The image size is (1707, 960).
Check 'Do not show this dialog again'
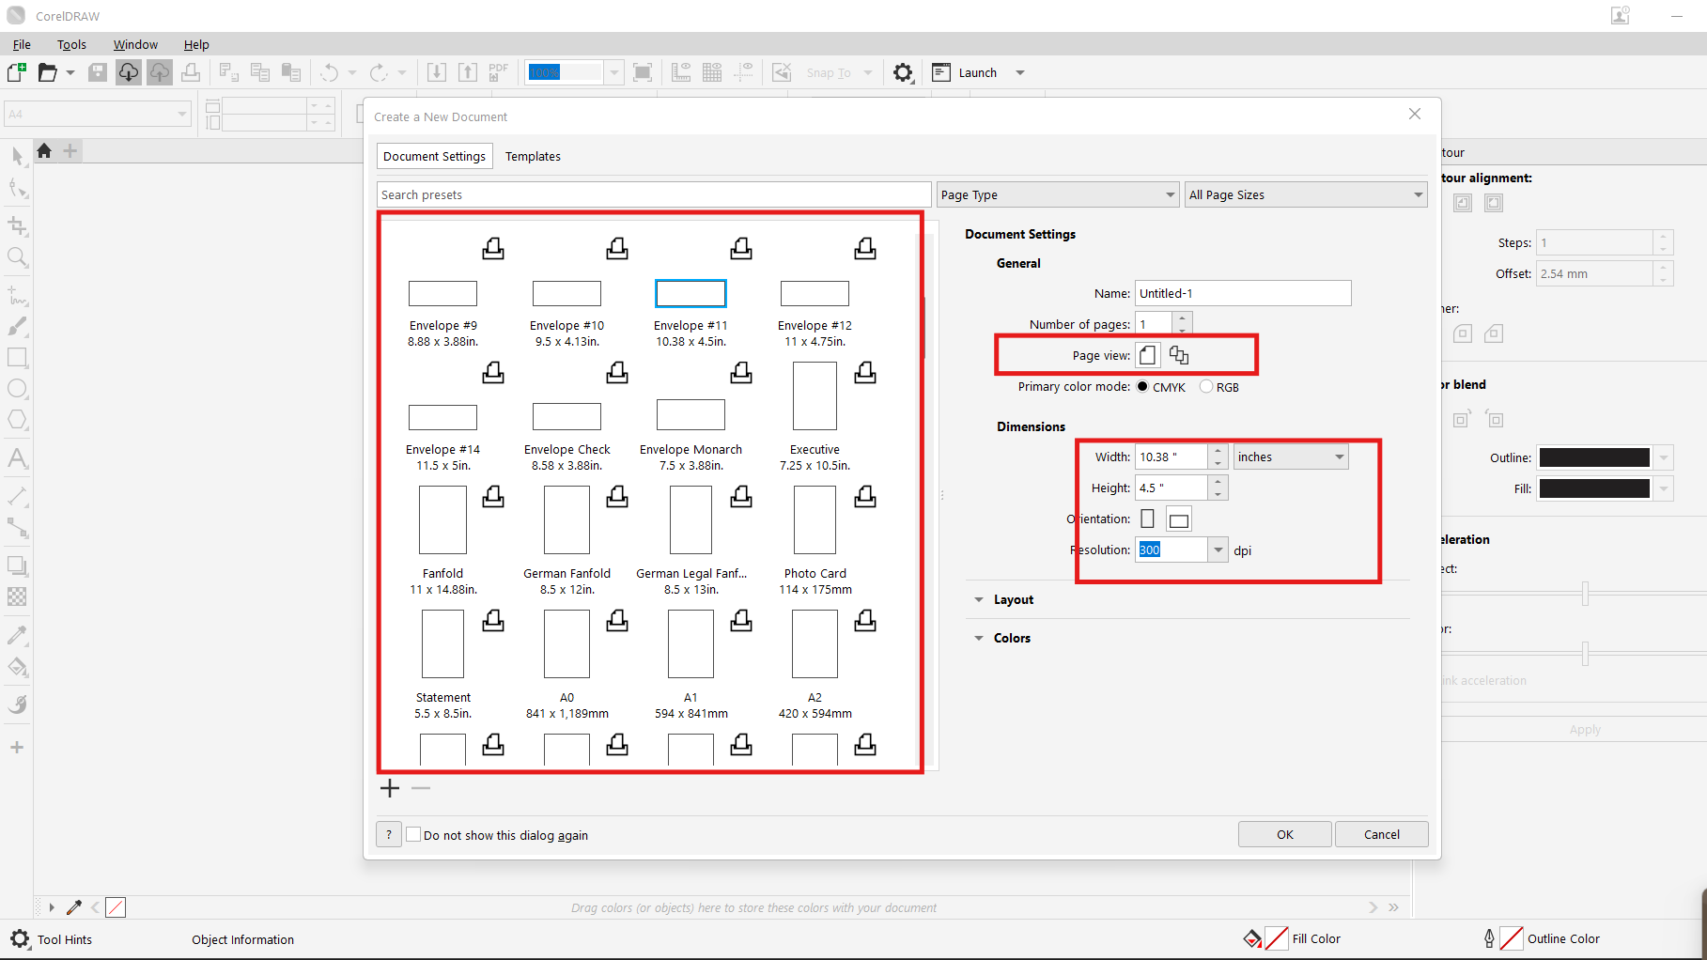pos(413,834)
